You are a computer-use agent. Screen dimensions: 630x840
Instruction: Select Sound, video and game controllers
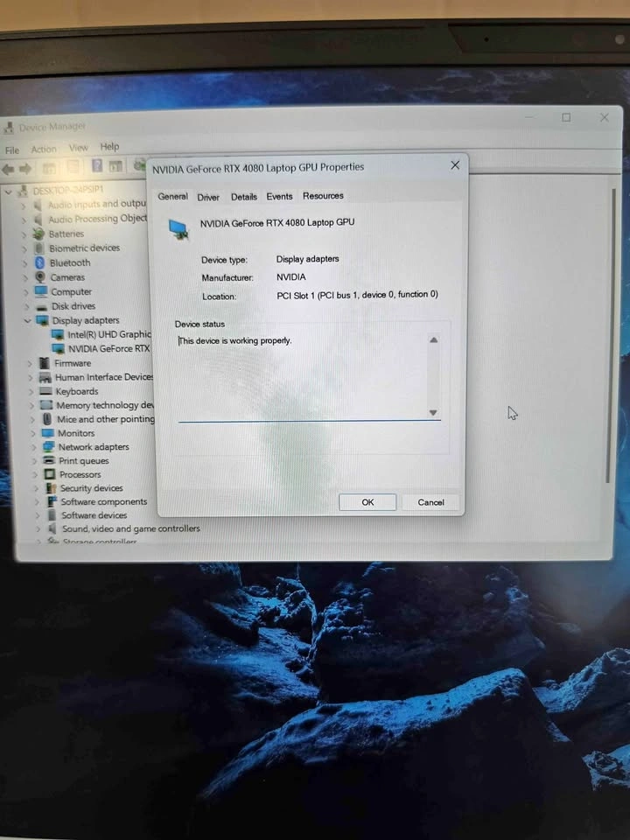pos(130,528)
